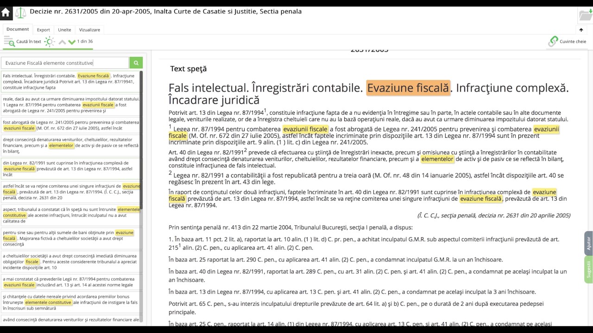Screen dimensions: 593x333
Task: Click the results list scrollbar
Action: [141, 139]
